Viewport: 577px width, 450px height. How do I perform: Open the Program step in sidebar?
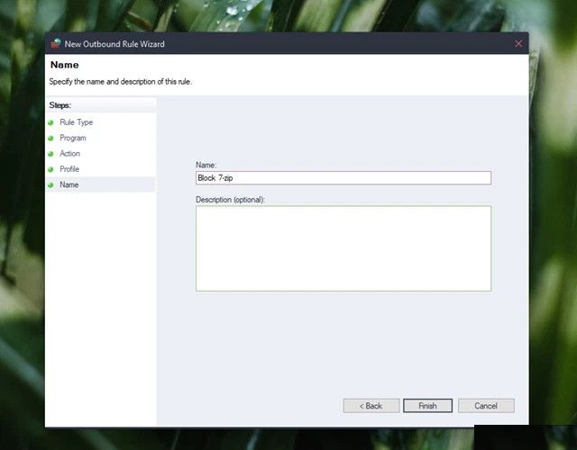[x=73, y=139]
